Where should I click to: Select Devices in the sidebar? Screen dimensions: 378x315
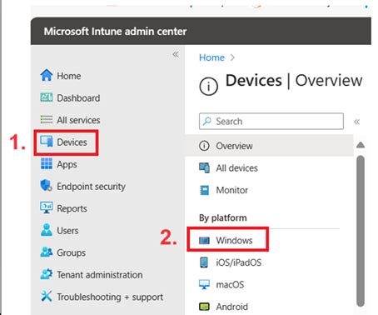pyautogui.click(x=72, y=142)
